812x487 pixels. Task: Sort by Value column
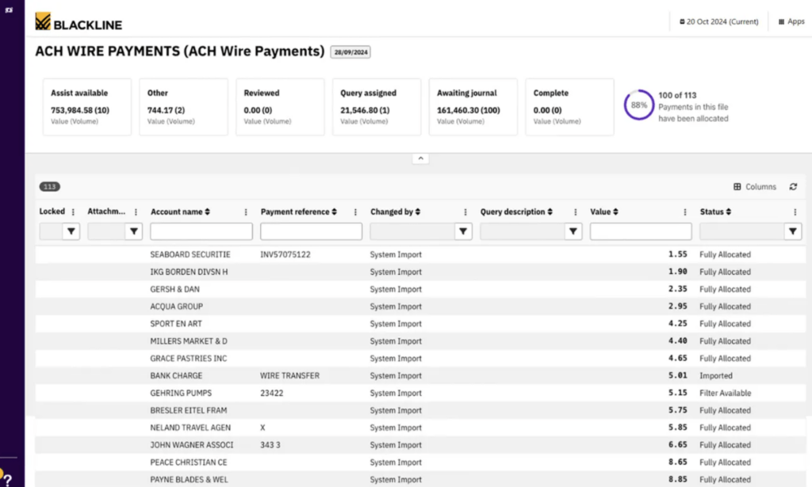click(604, 212)
